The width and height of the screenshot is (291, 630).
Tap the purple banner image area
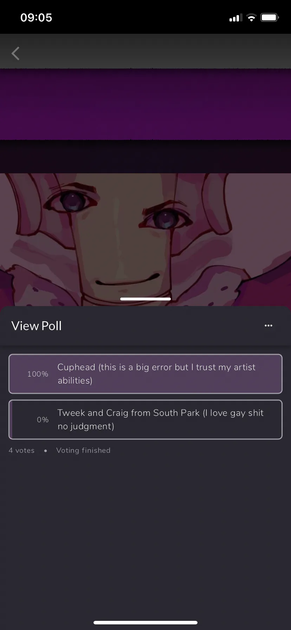[145, 104]
